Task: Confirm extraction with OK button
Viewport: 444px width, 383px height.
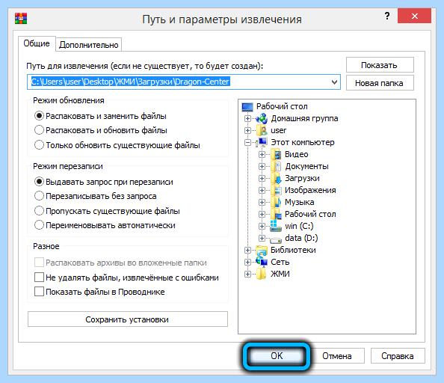Action: tap(277, 356)
